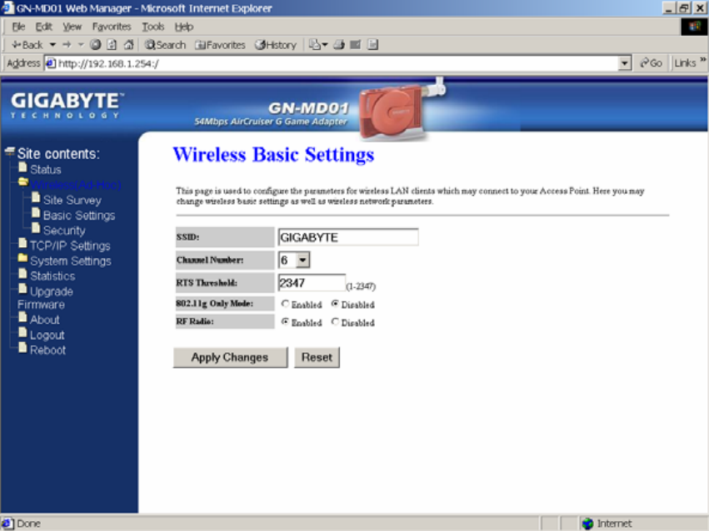
Task: Open the Site Survey page
Action: 72,200
